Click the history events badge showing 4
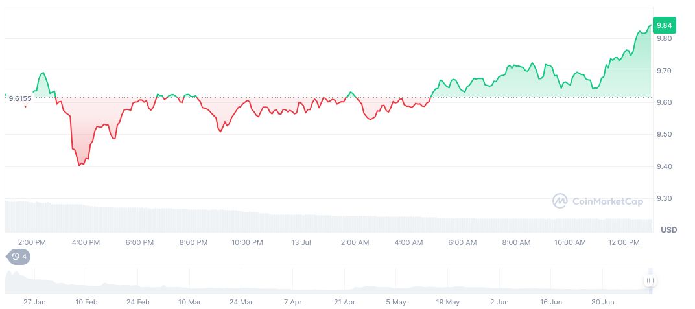695x309 pixels. [19, 257]
